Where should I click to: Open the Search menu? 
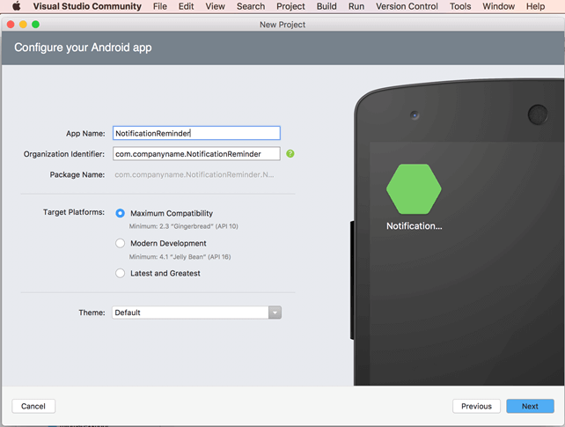251,6
